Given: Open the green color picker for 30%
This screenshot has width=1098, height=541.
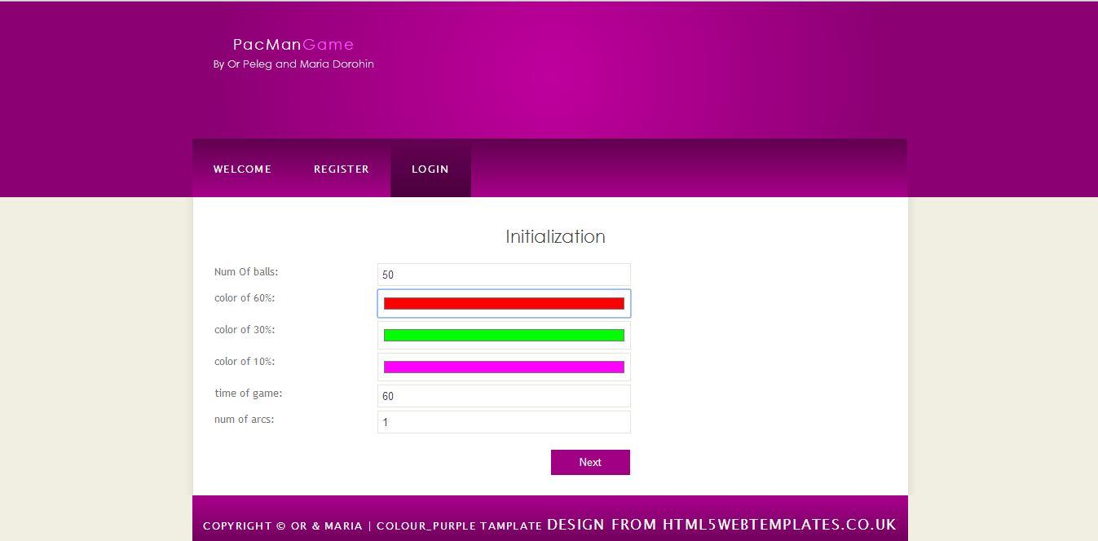Looking at the screenshot, I should (504, 336).
